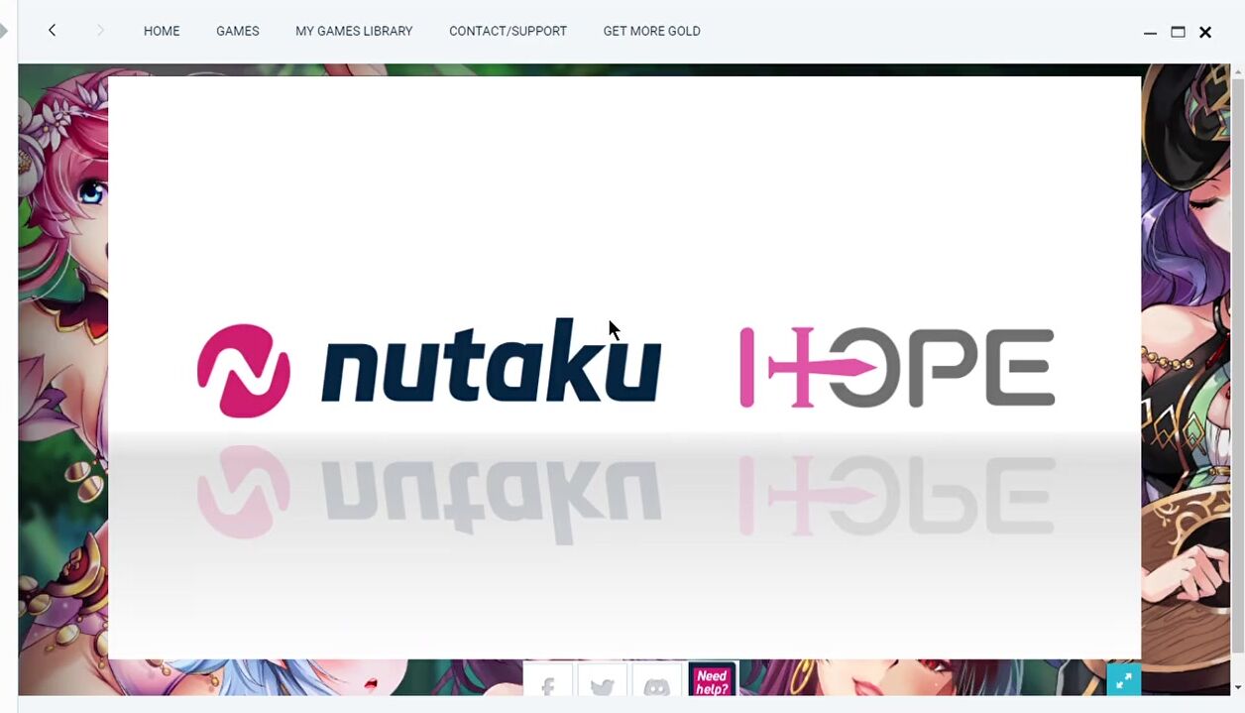Image resolution: width=1245 pixels, height=713 pixels.
Task: Maximize the launcher window
Action: (1178, 32)
